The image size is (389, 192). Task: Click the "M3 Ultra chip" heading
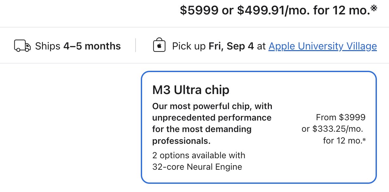(191, 90)
